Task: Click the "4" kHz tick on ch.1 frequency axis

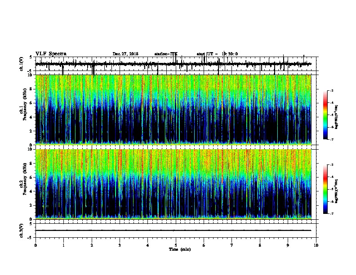Action: tap(31, 117)
